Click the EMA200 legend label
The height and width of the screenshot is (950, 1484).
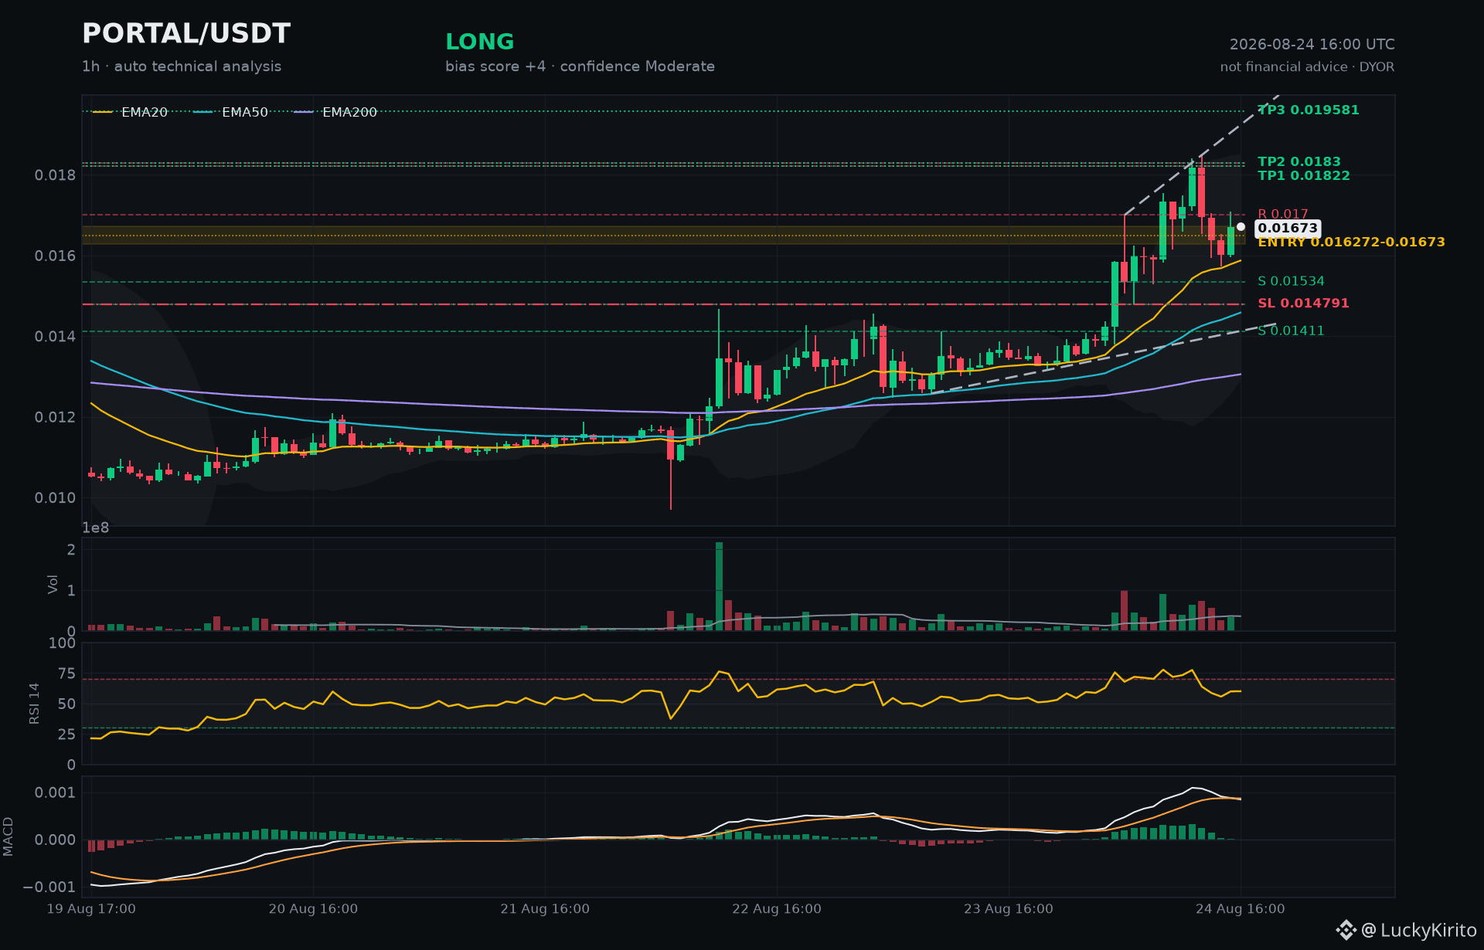(x=349, y=113)
